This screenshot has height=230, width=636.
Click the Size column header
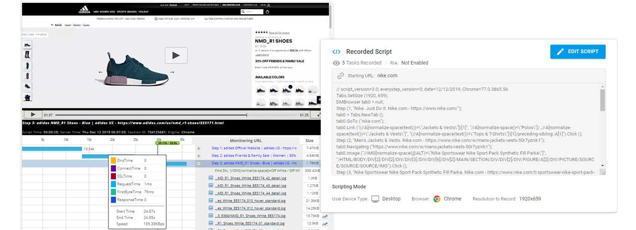coord(309,140)
